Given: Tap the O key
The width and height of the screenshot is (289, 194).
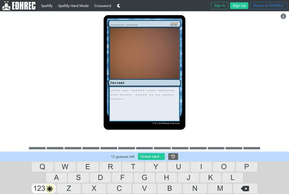Looking at the screenshot, I should (224, 167).
